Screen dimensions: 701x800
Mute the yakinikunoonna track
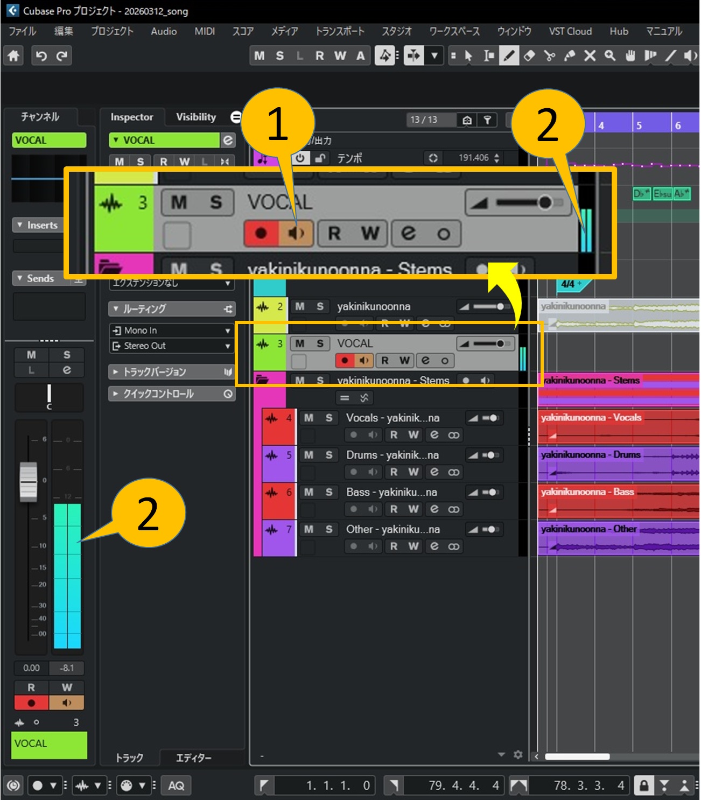tap(300, 306)
